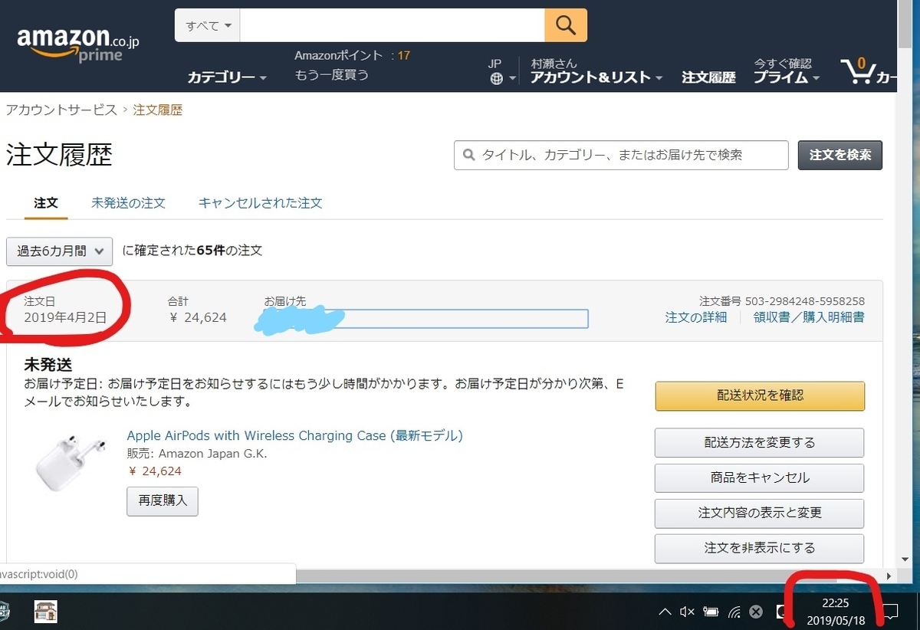Click the 再度購入 button

[163, 501]
